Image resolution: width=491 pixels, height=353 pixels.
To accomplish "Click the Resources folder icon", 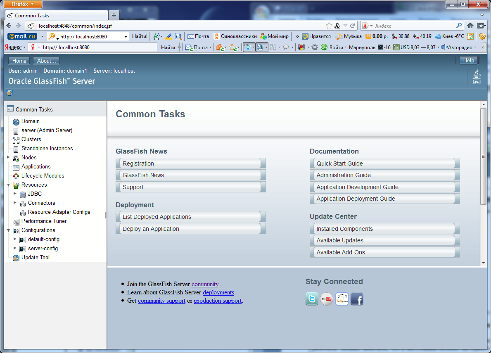I will 16,185.
